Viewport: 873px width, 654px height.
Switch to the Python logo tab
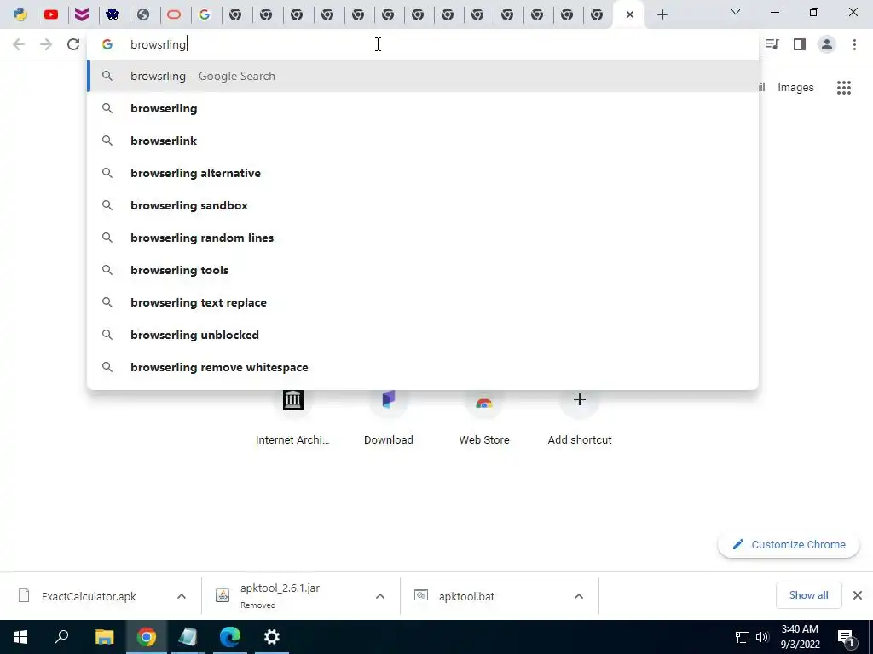pos(20,14)
